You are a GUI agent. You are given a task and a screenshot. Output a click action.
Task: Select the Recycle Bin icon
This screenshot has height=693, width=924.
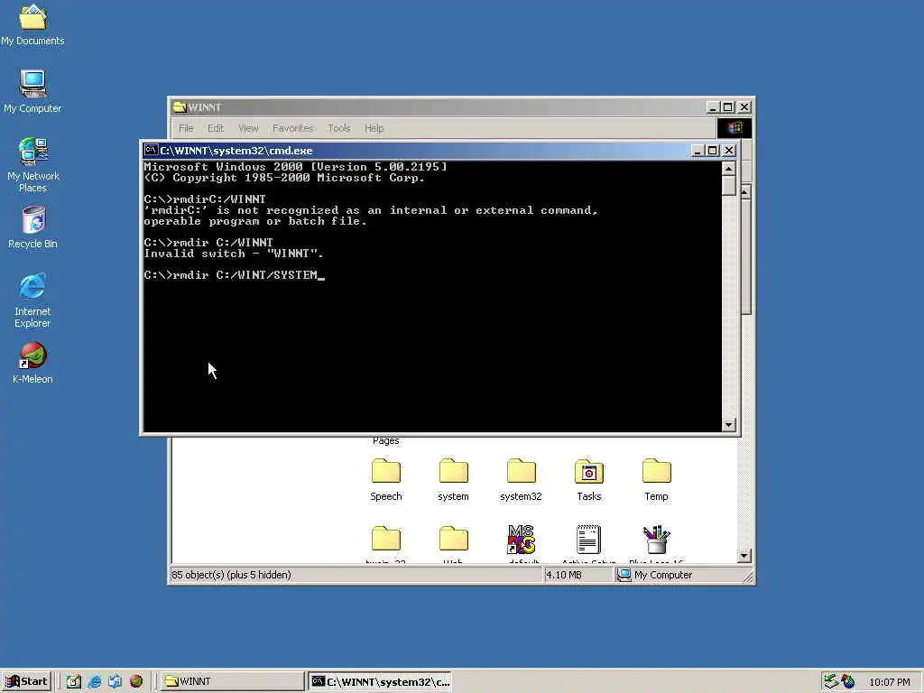coord(32,227)
